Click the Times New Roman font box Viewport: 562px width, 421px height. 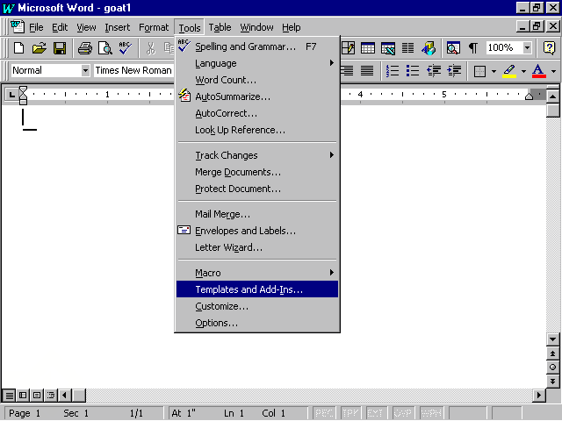(133, 70)
